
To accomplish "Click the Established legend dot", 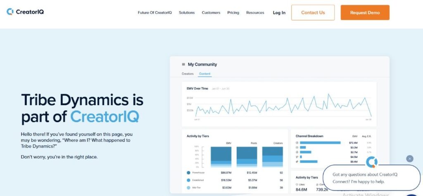I will pyautogui.click(x=188, y=180).
